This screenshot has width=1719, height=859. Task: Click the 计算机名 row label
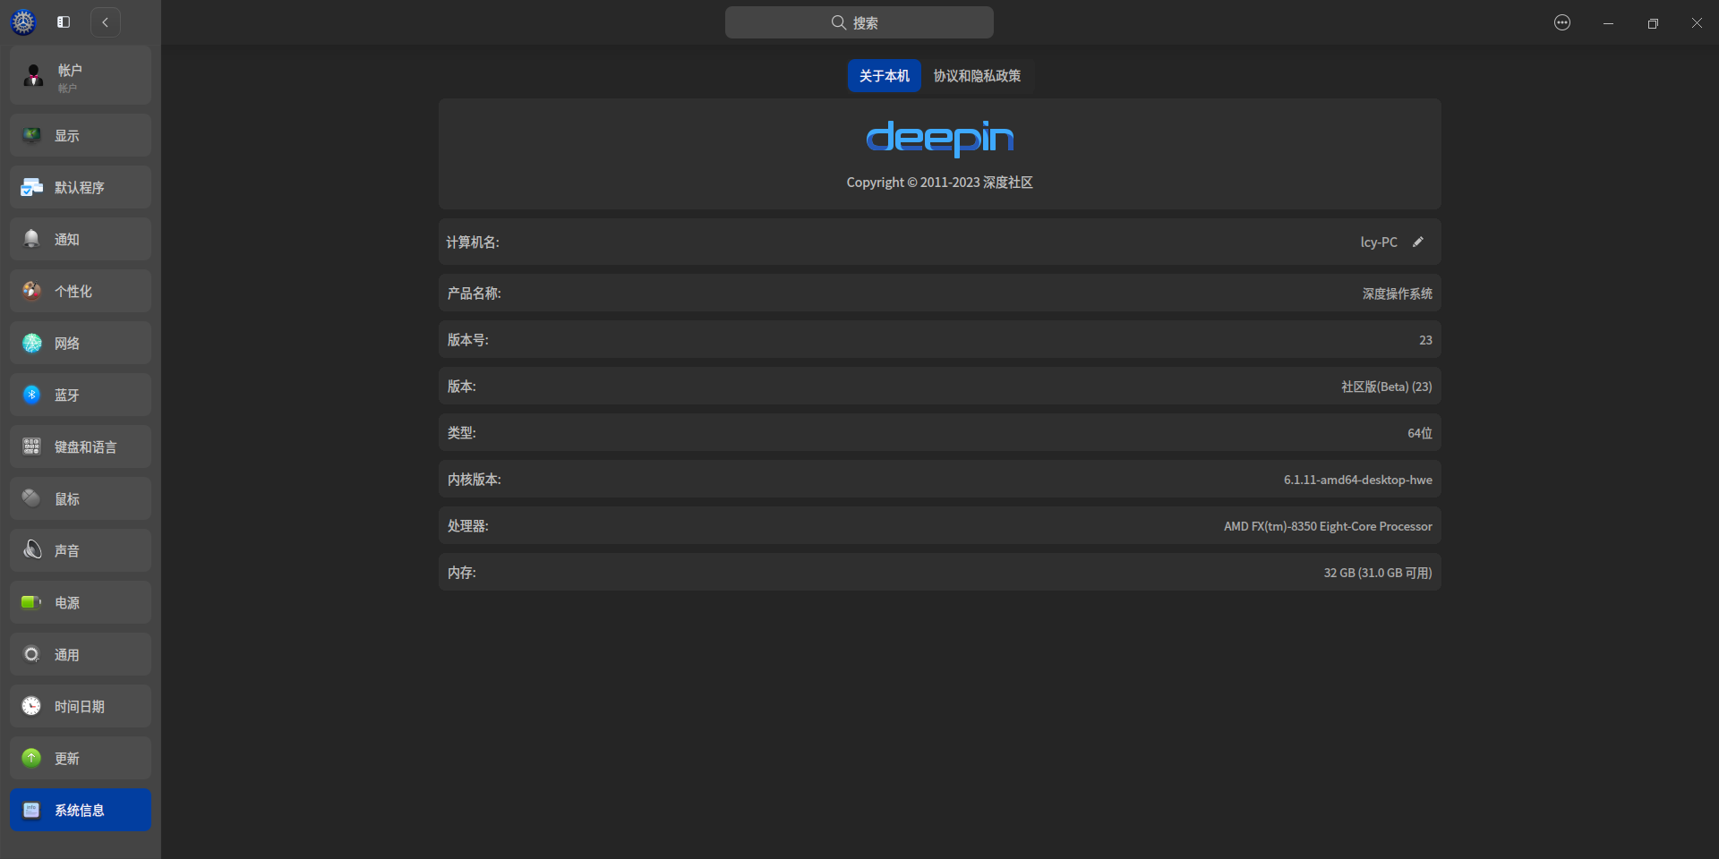[x=474, y=242]
